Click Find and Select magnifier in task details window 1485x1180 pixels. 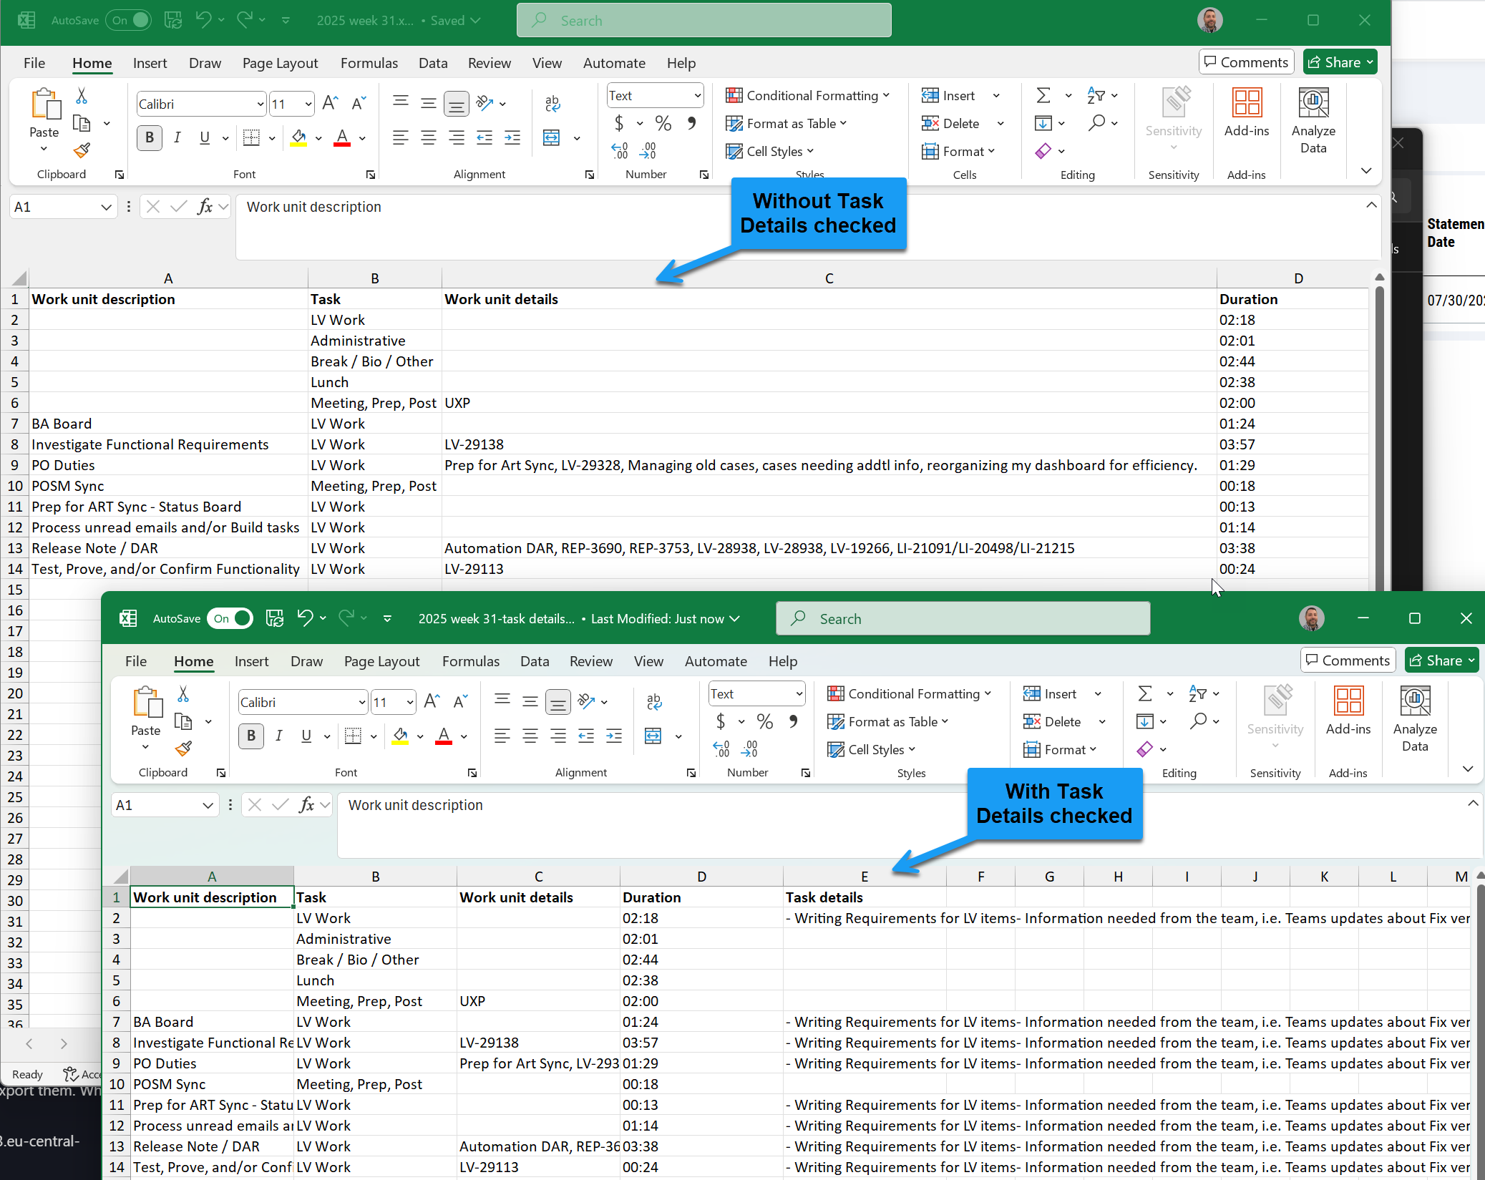tap(1198, 721)
